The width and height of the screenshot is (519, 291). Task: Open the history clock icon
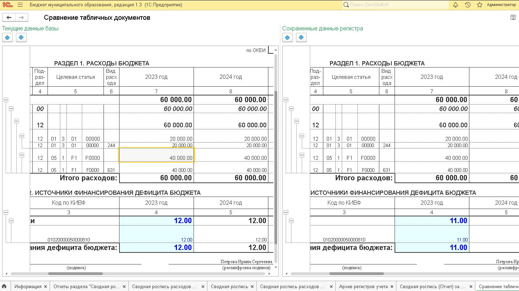point(468,5)
